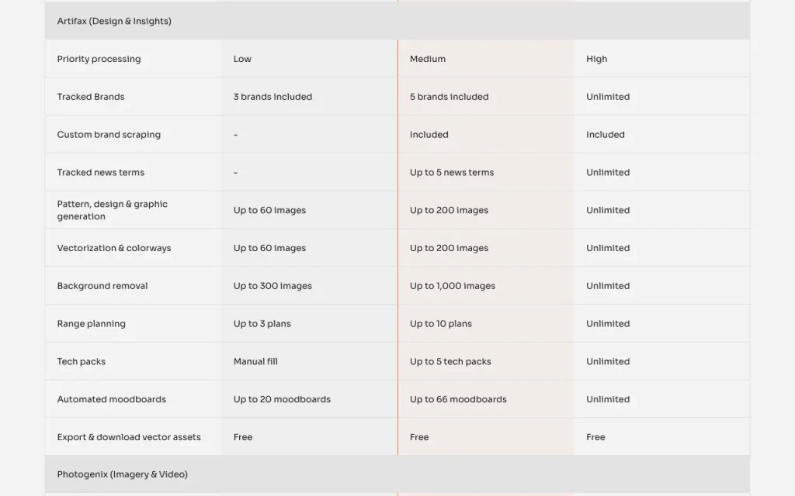Click the Tech packs row label
The image size is (795, 496).
(81, 361)
